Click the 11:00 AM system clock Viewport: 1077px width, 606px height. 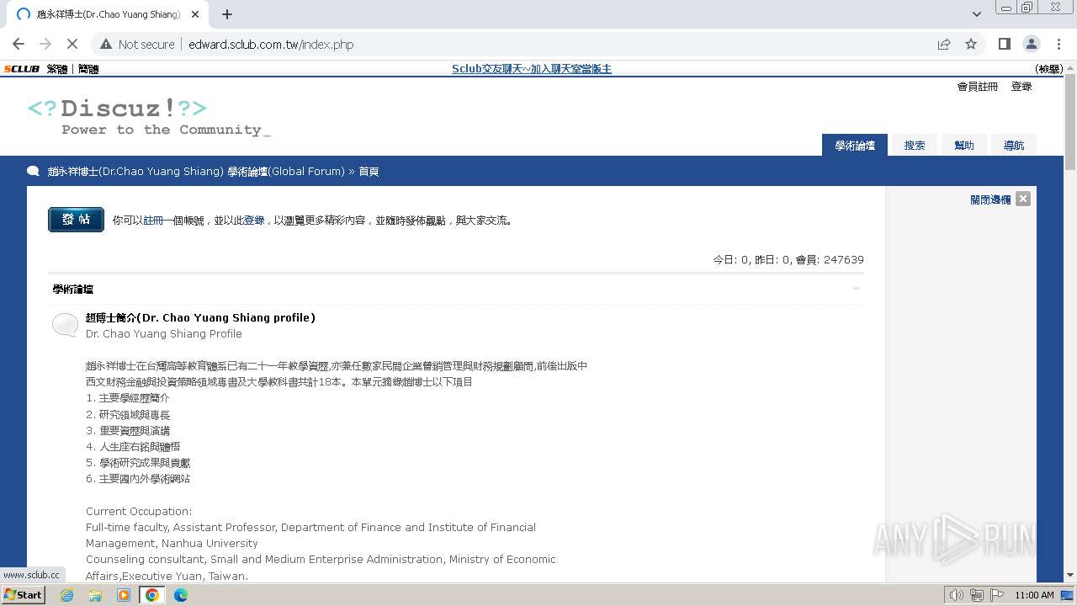click(1034, 595)
